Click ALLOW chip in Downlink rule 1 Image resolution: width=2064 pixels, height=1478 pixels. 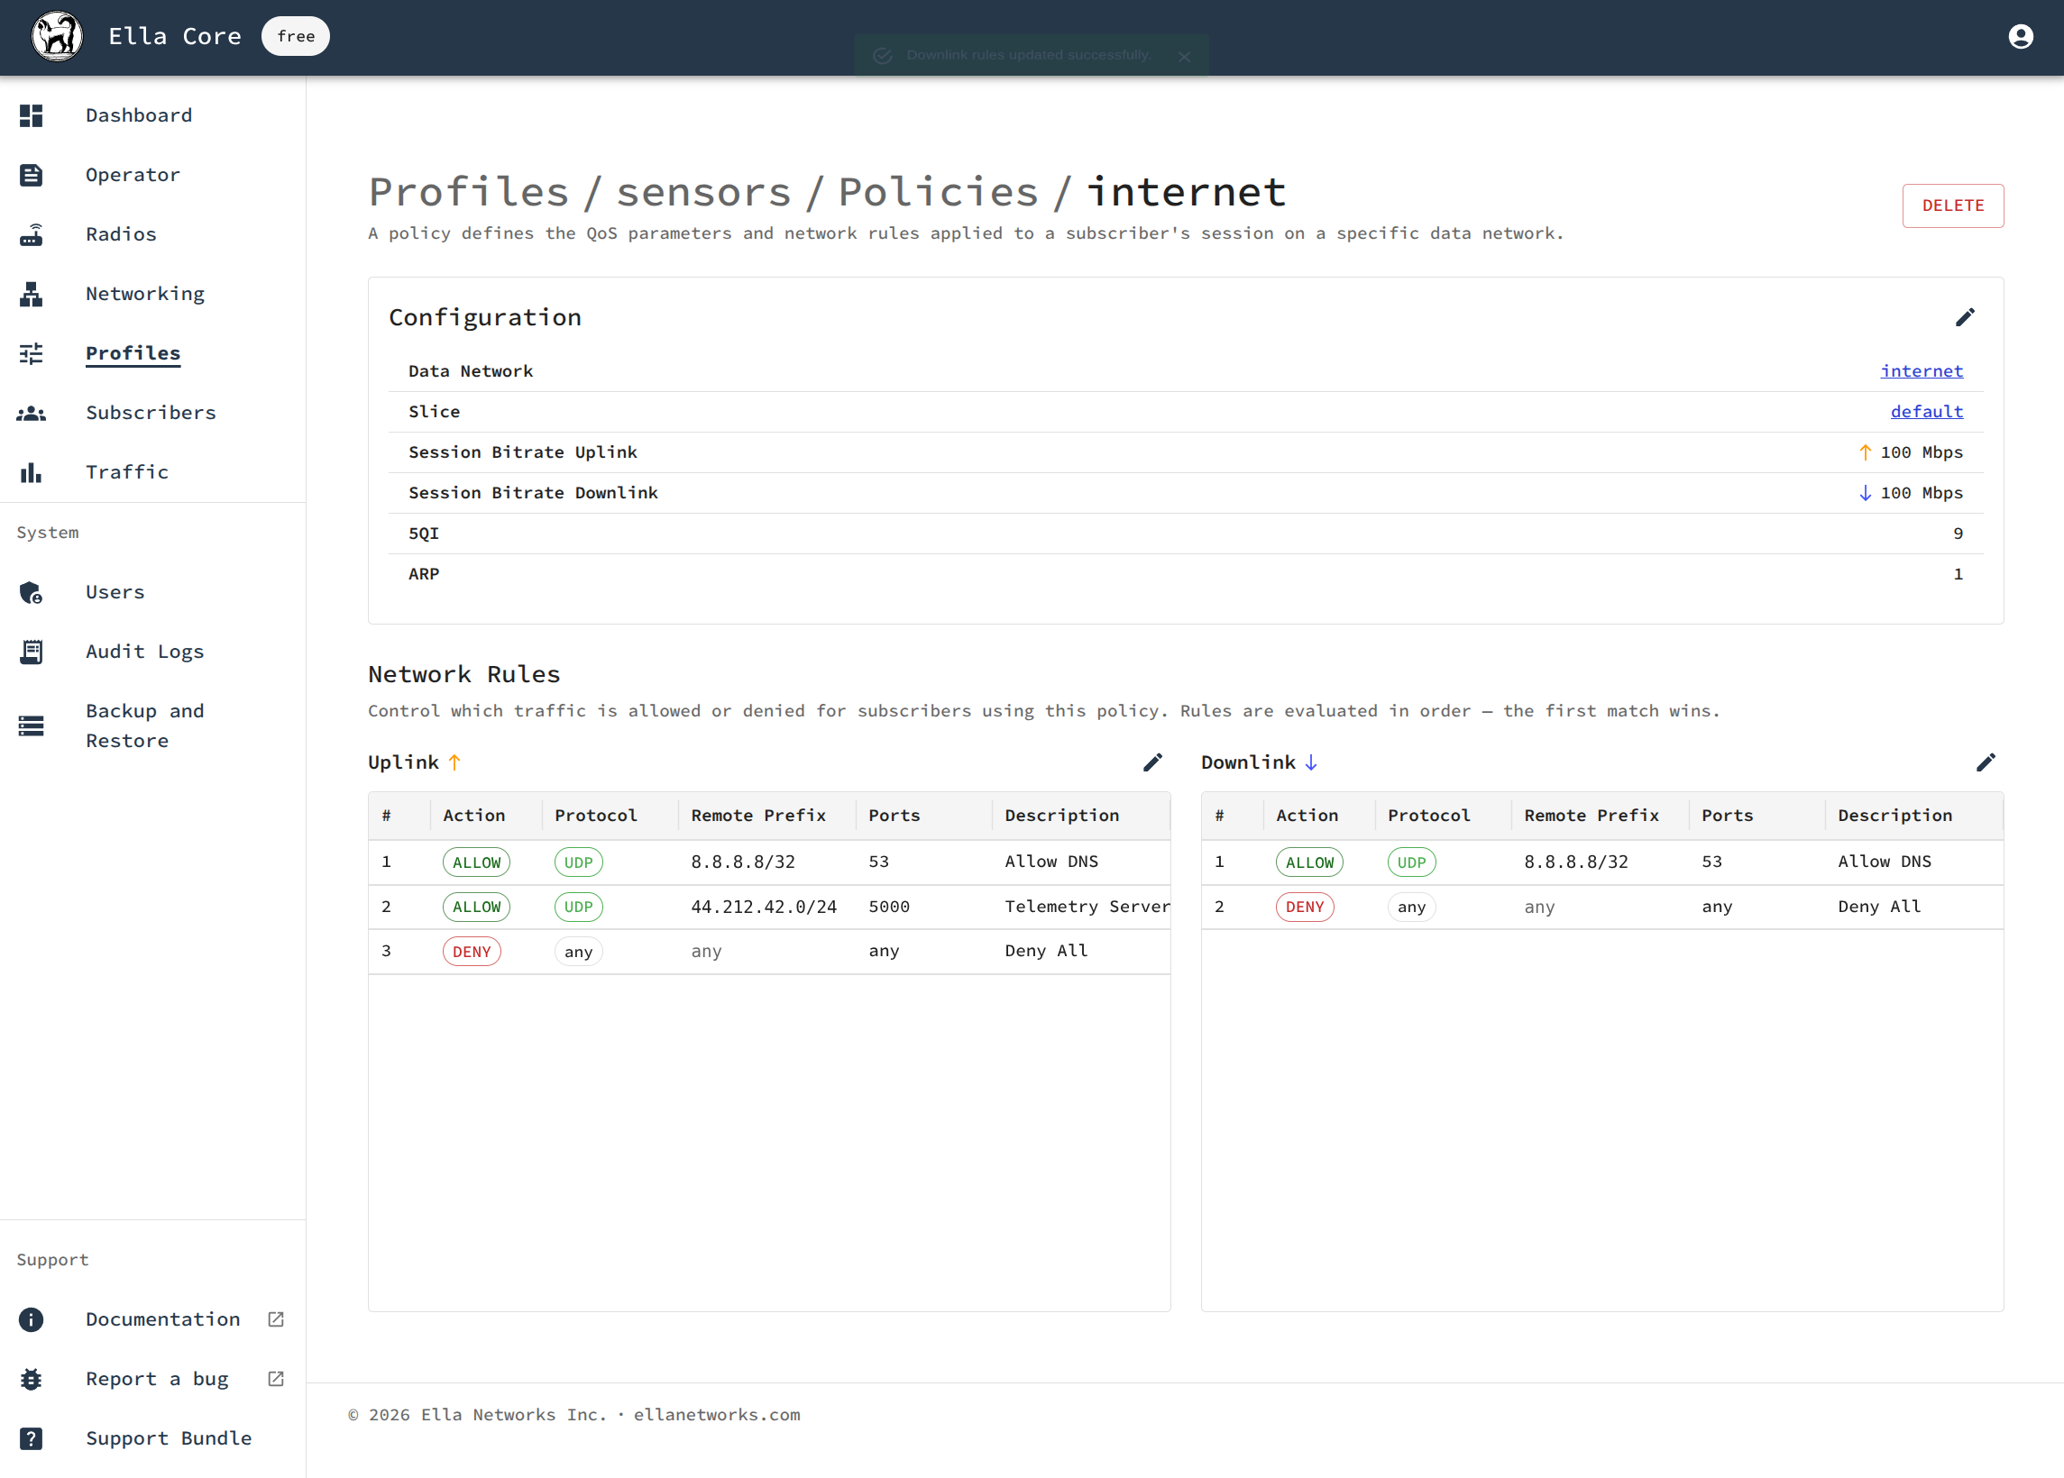[x=1309, y=862]
